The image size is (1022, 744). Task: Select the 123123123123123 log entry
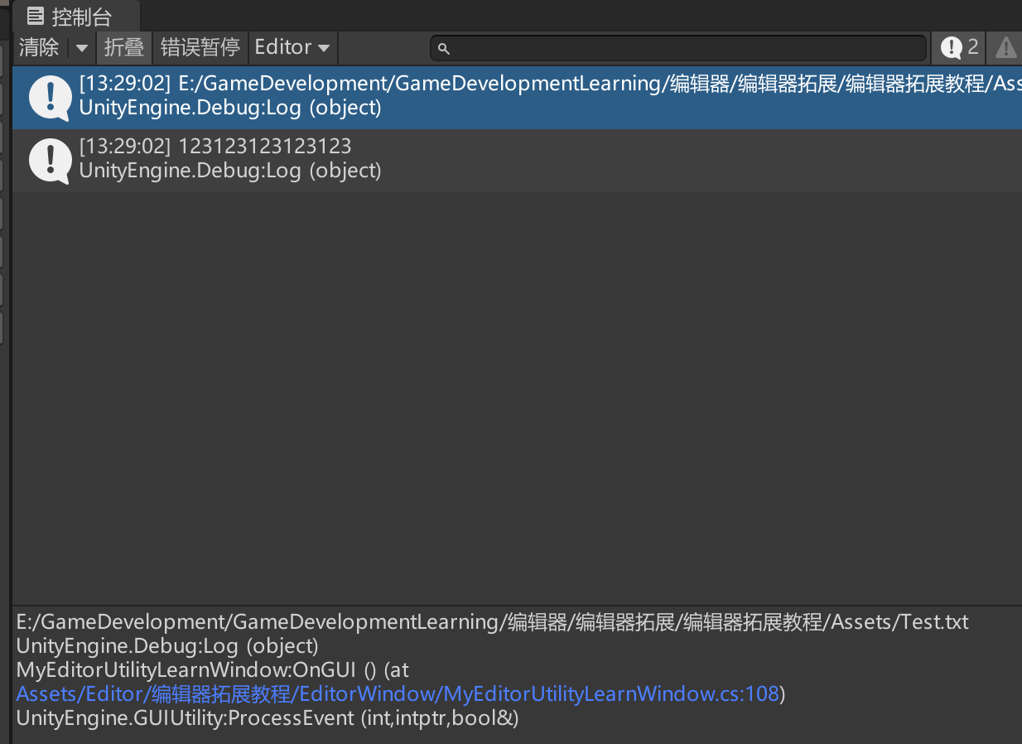(x=547, y=160)
